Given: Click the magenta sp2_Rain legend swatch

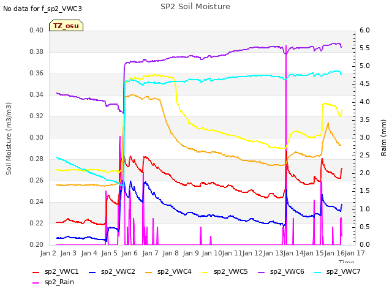Looking at the screenshot, I should [36, 283].
